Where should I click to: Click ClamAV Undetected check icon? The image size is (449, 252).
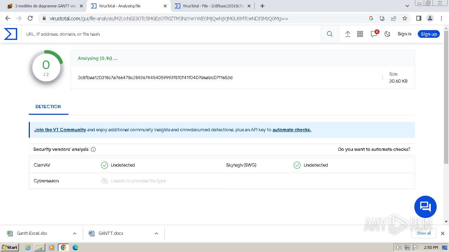click(x=105, y=165)
